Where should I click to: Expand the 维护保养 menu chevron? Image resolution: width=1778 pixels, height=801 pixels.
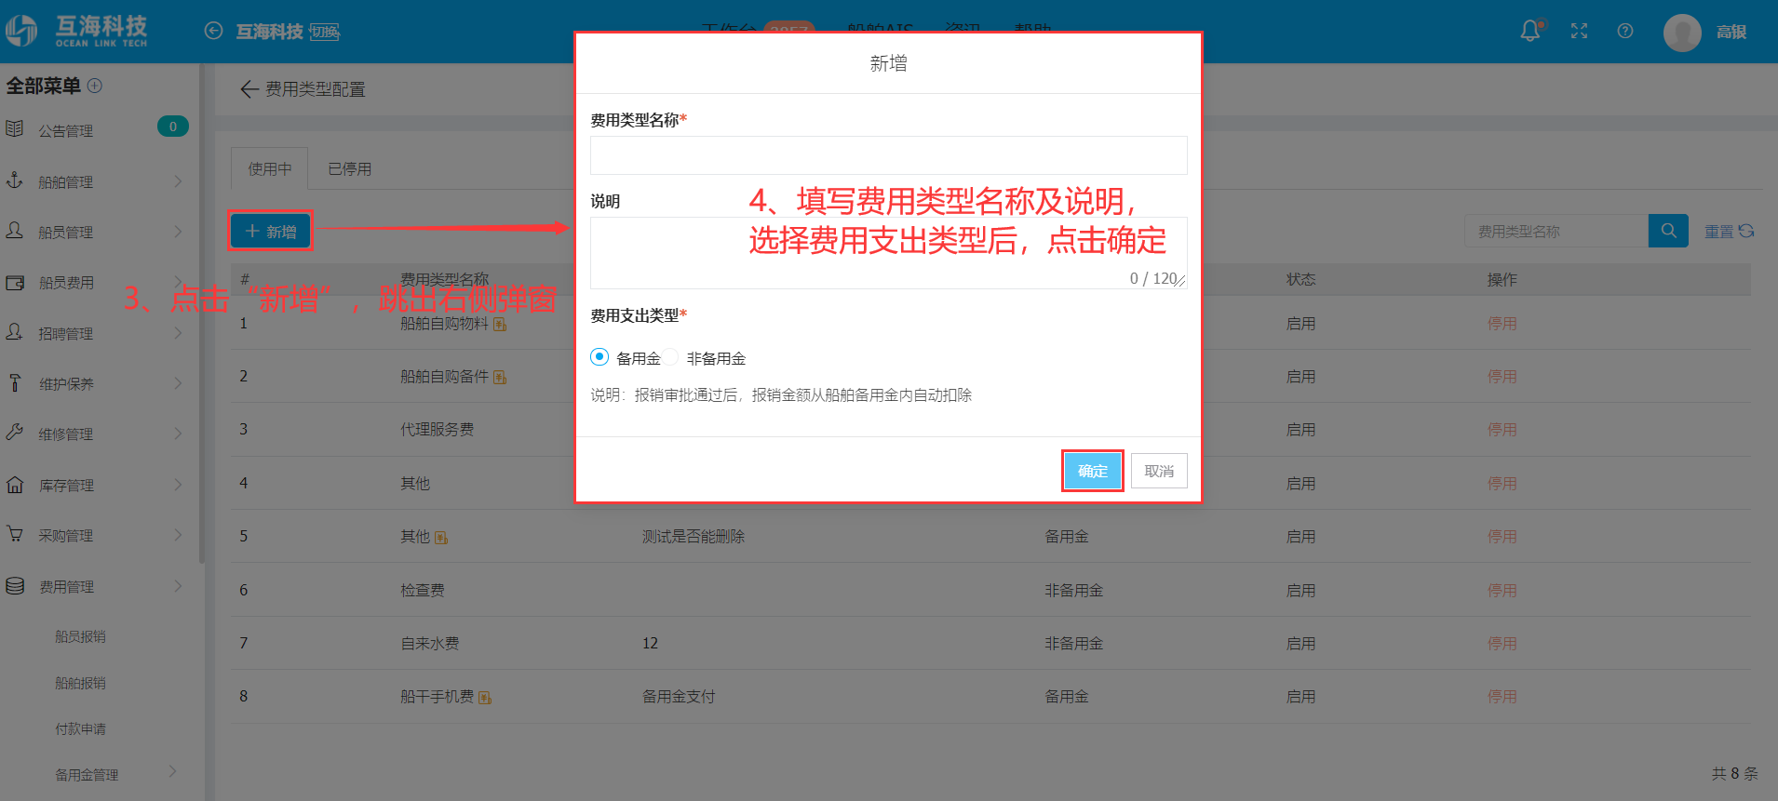click(178, 382)
